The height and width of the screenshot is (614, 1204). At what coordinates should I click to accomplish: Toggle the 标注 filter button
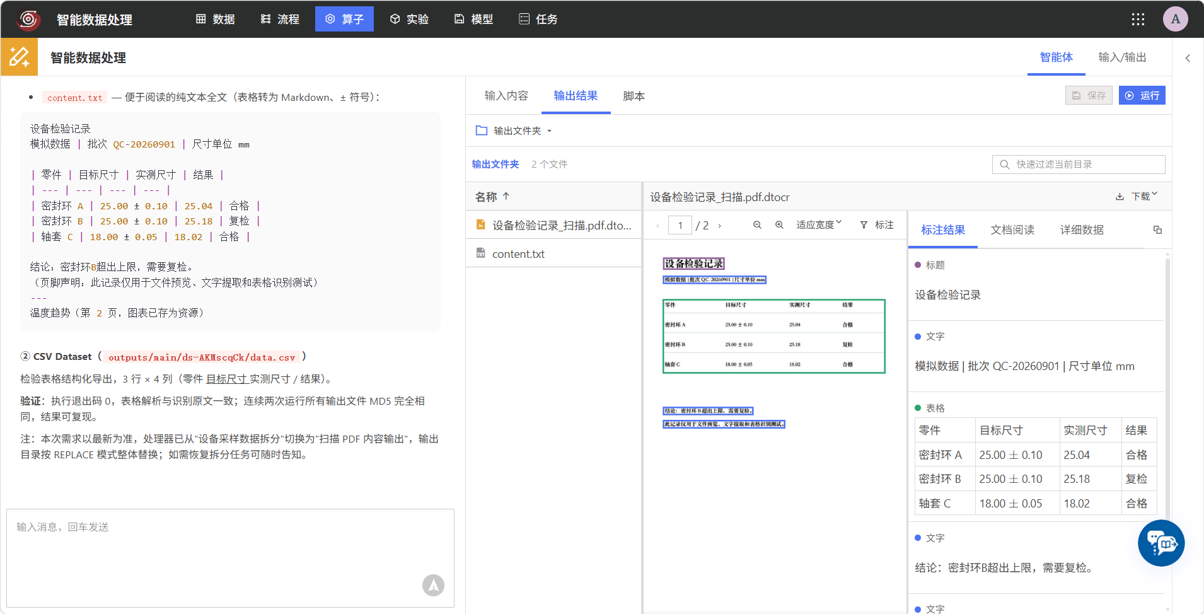click(877, 225)
